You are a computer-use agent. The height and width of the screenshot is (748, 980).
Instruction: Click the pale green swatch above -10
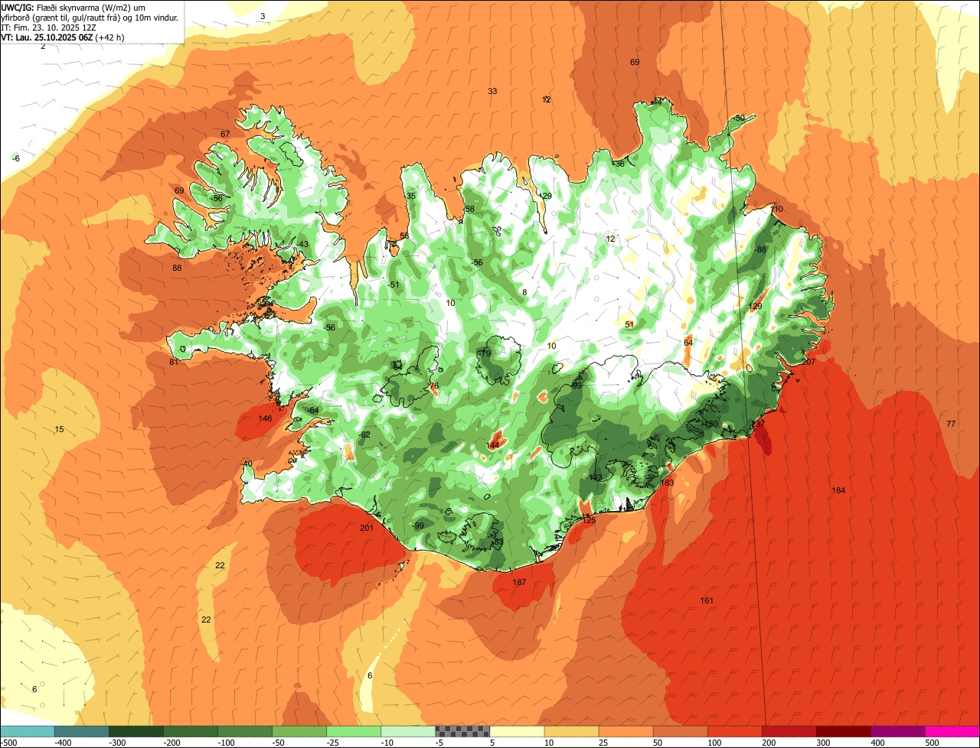pos(408,731)
